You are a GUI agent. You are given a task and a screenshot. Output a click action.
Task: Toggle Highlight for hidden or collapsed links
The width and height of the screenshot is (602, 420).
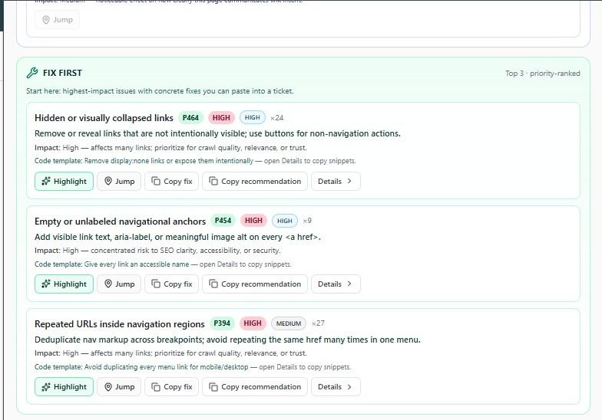64,182
